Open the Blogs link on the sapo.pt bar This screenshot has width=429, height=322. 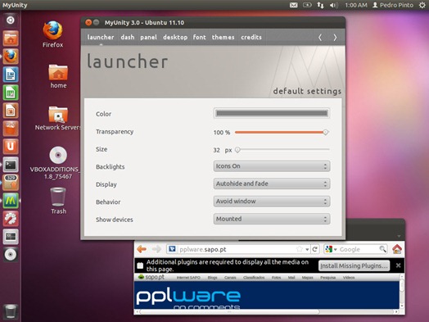(x=212, y=278)
